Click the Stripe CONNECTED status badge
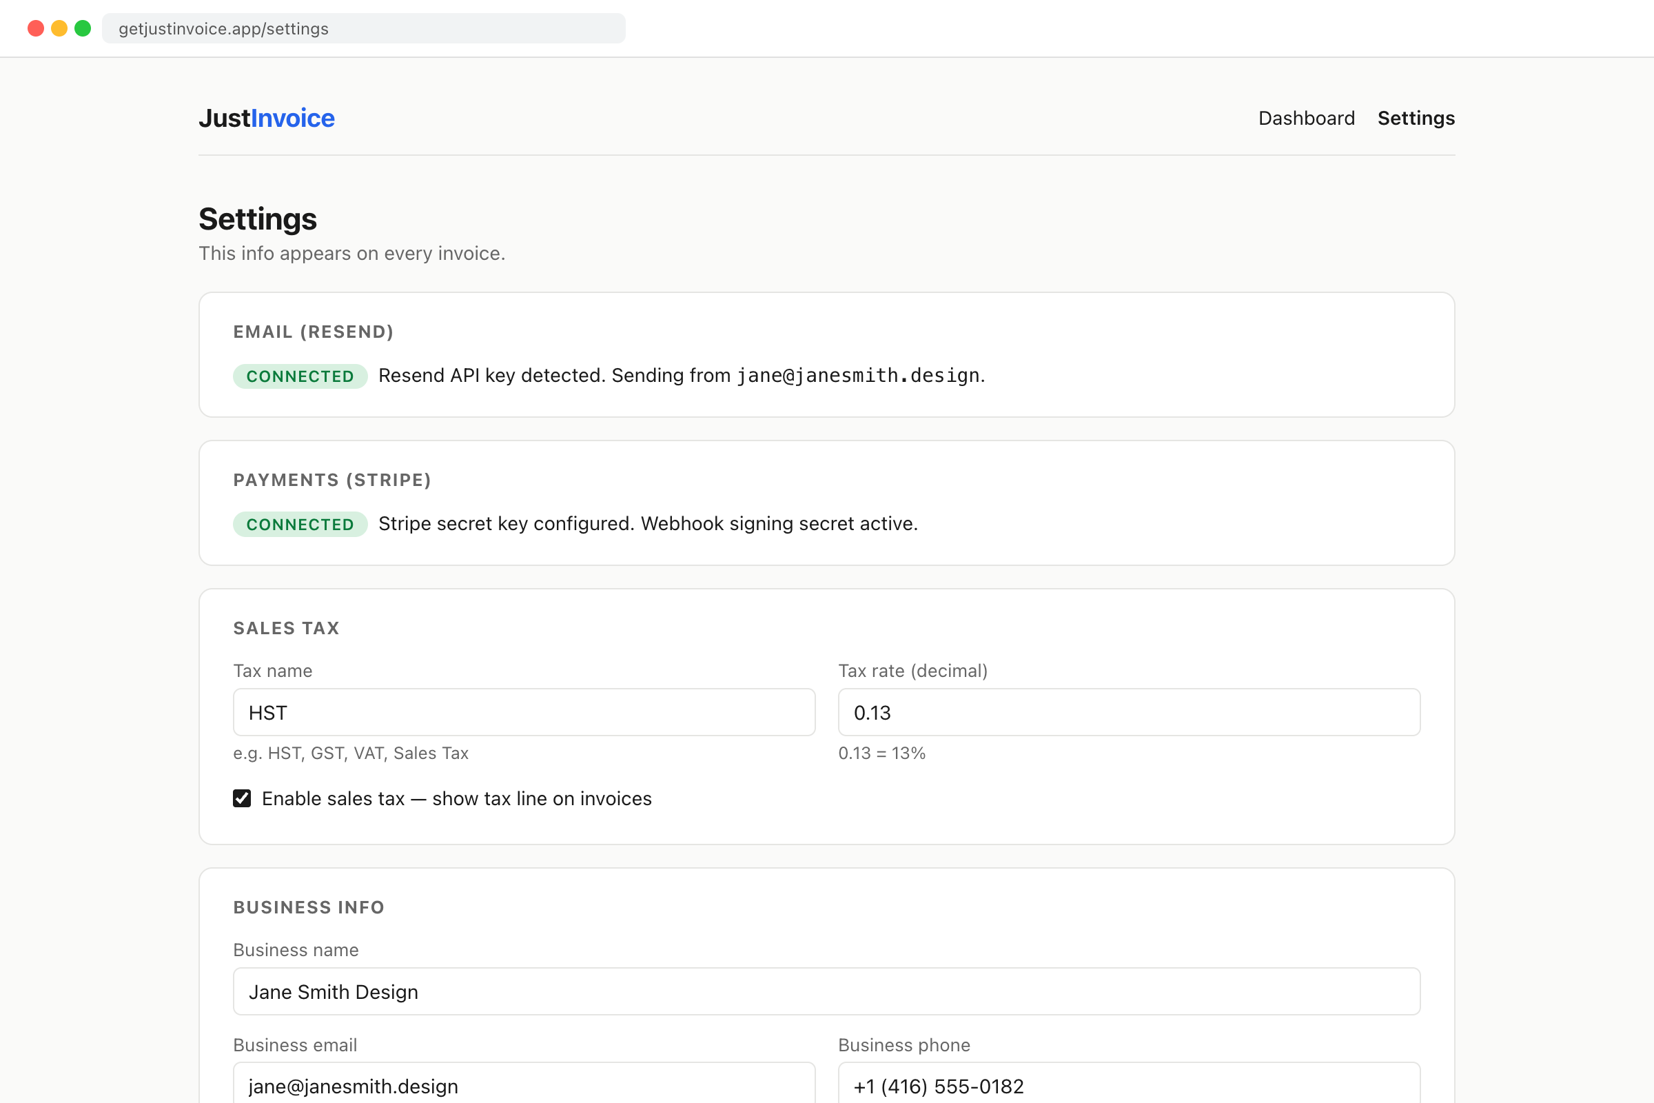This screenshot has width=1654, height=1103. click(300, 525)
